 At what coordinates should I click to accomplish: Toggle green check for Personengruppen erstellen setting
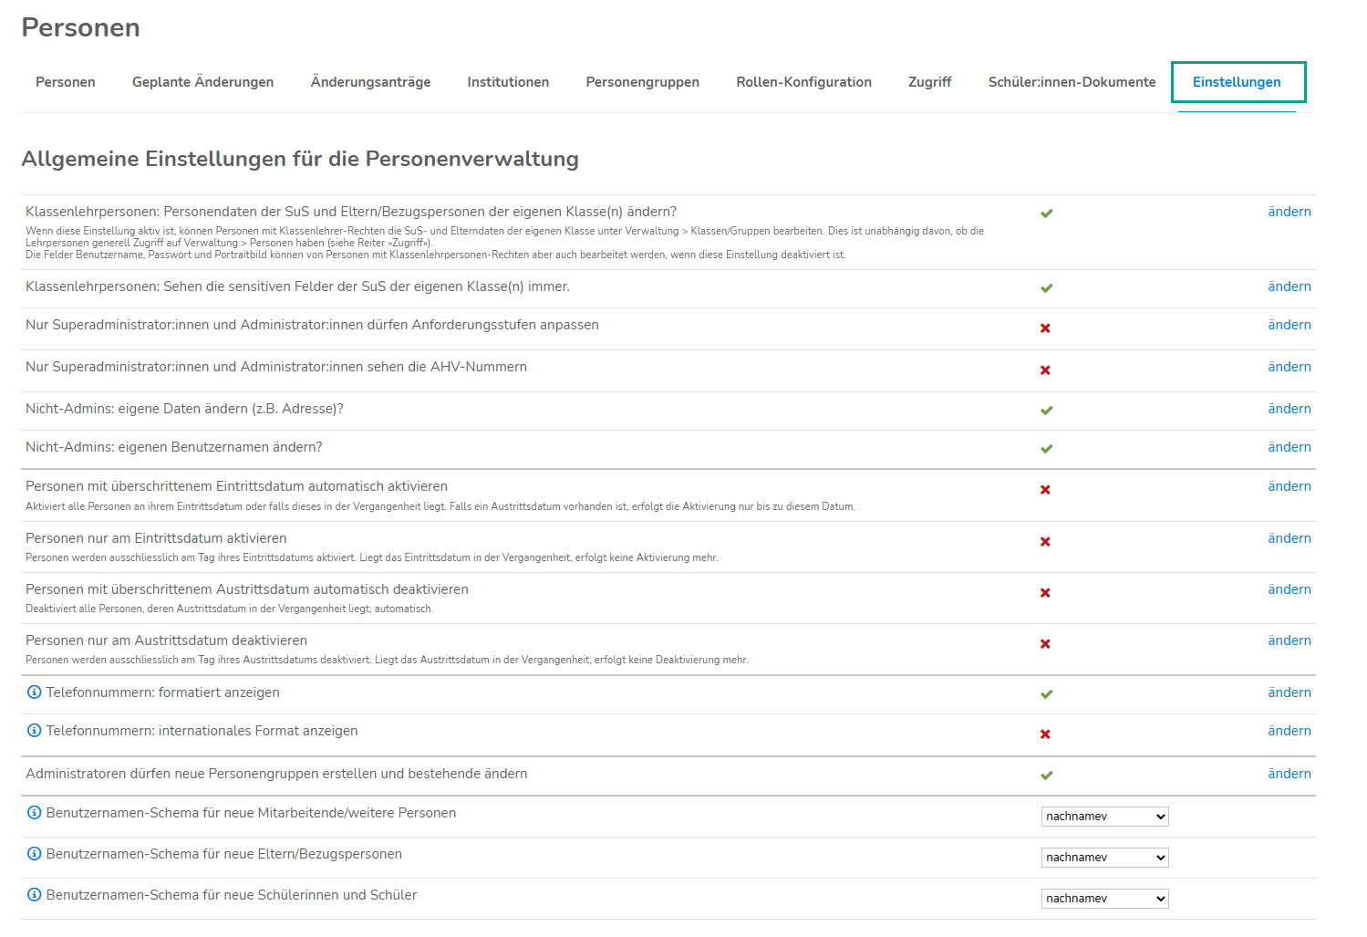(1046, 776)
